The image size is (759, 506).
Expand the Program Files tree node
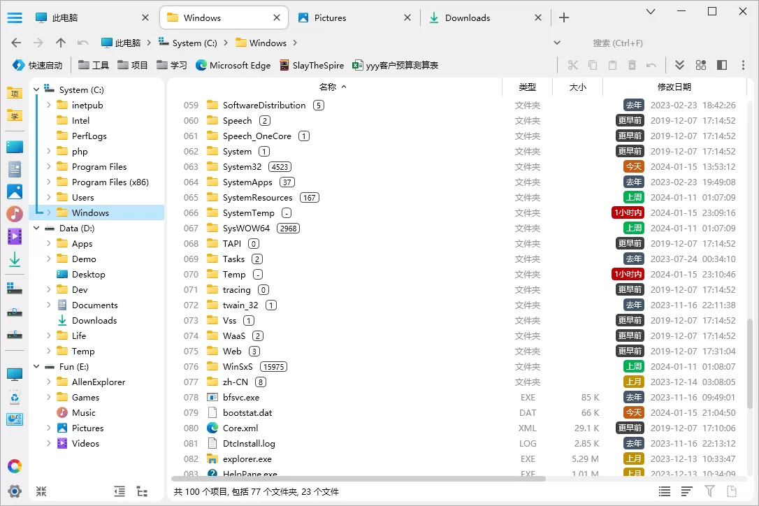[48, 167]
